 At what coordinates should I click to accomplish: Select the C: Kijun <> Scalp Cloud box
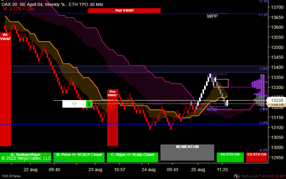[x=132, y=157]
